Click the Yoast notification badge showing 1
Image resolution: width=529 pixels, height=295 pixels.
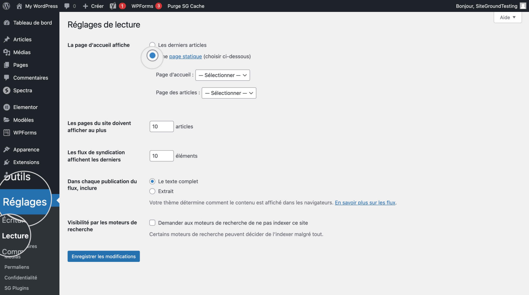pos(122,6)
